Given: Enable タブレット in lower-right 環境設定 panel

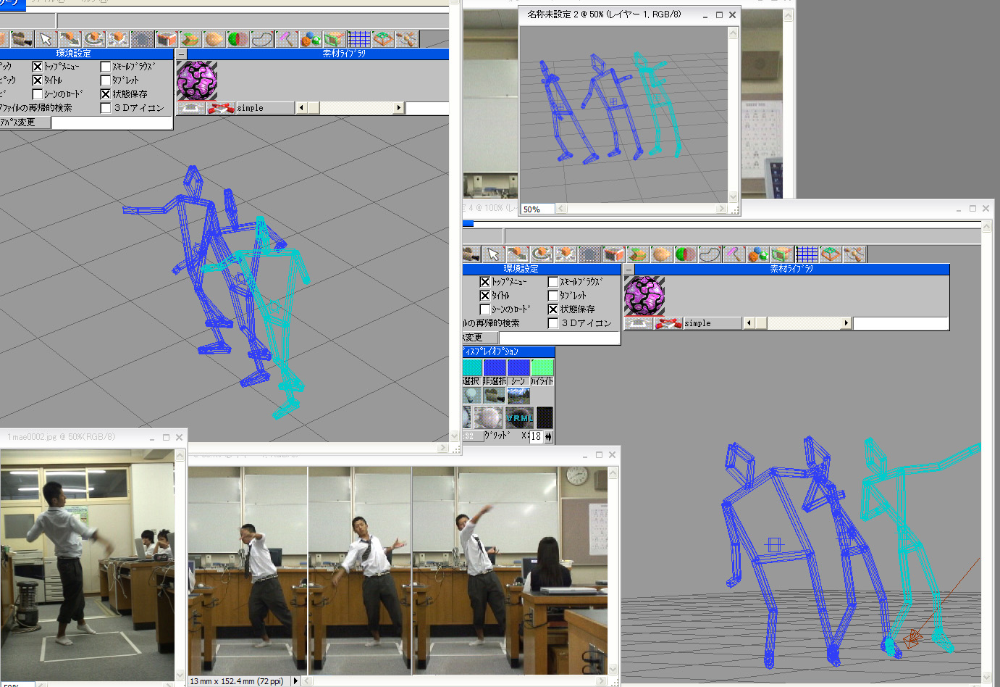Looking at the screenshot, I should 553,295.
